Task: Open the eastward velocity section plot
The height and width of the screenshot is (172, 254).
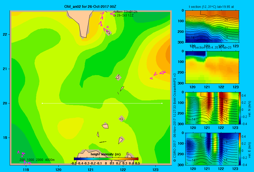Action: 212,149
